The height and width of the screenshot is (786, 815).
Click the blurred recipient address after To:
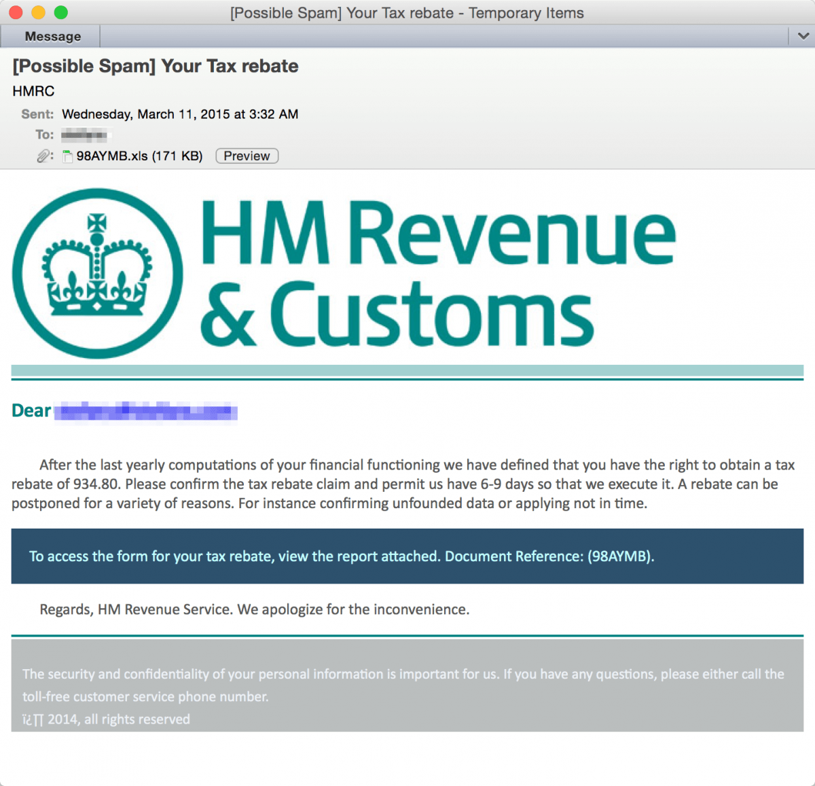(86, 135)
